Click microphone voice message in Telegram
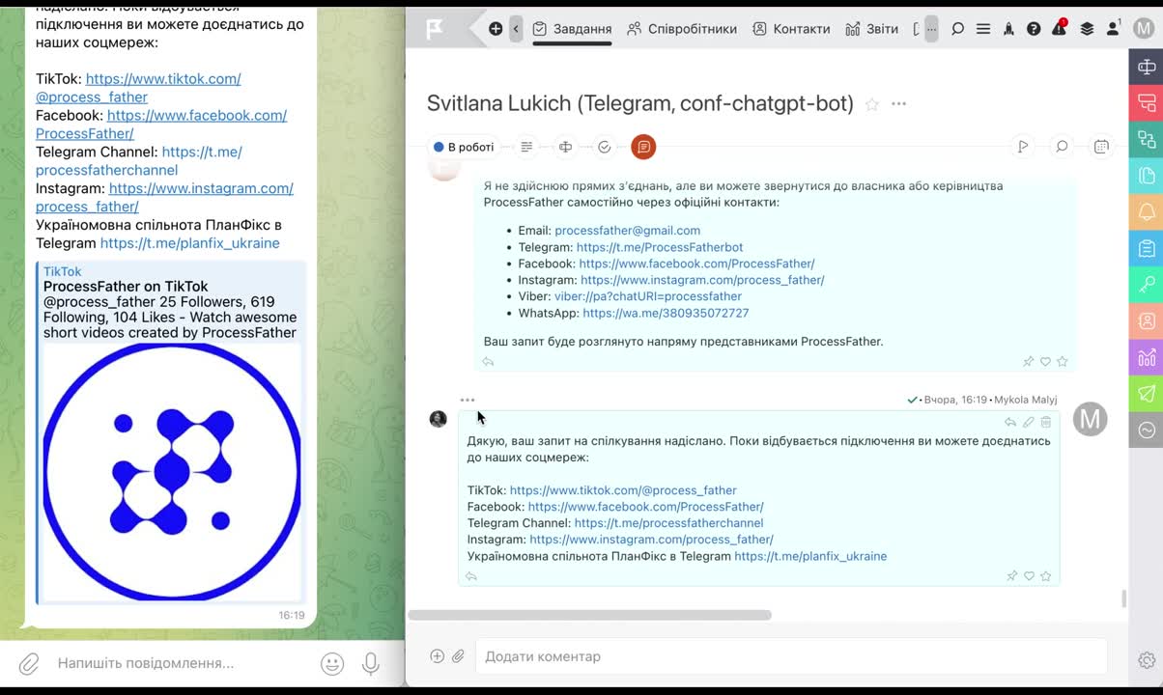The width and height of the screenshot is (1163, 695). (370, 663)
